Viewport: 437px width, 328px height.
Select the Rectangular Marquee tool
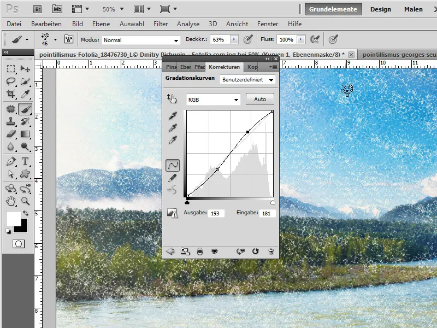coord(11,69)
